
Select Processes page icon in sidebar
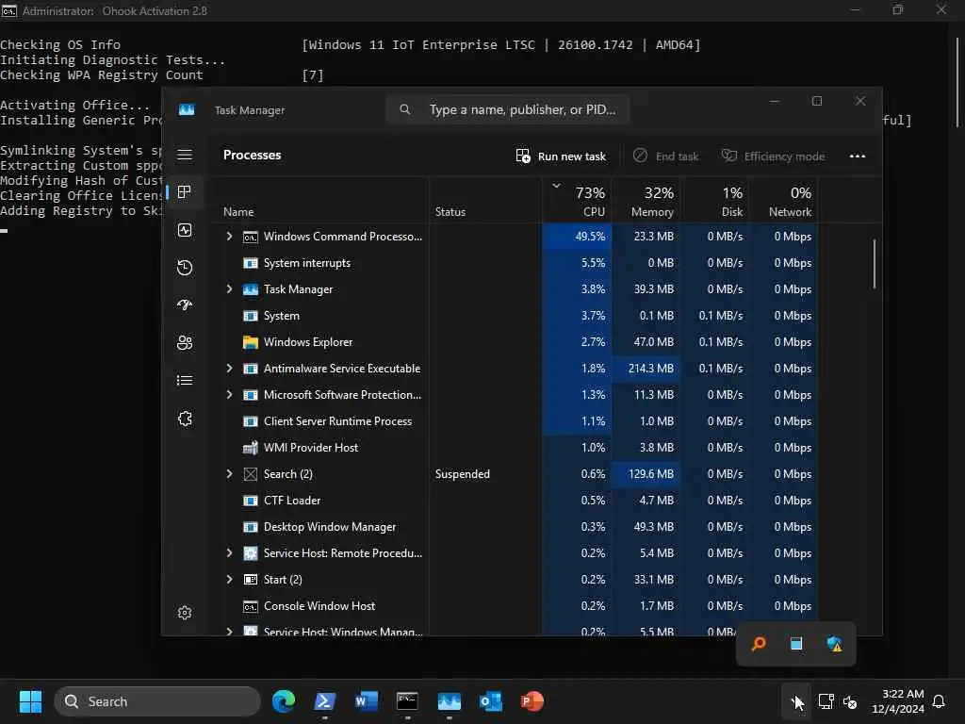(x=184, y=192)
